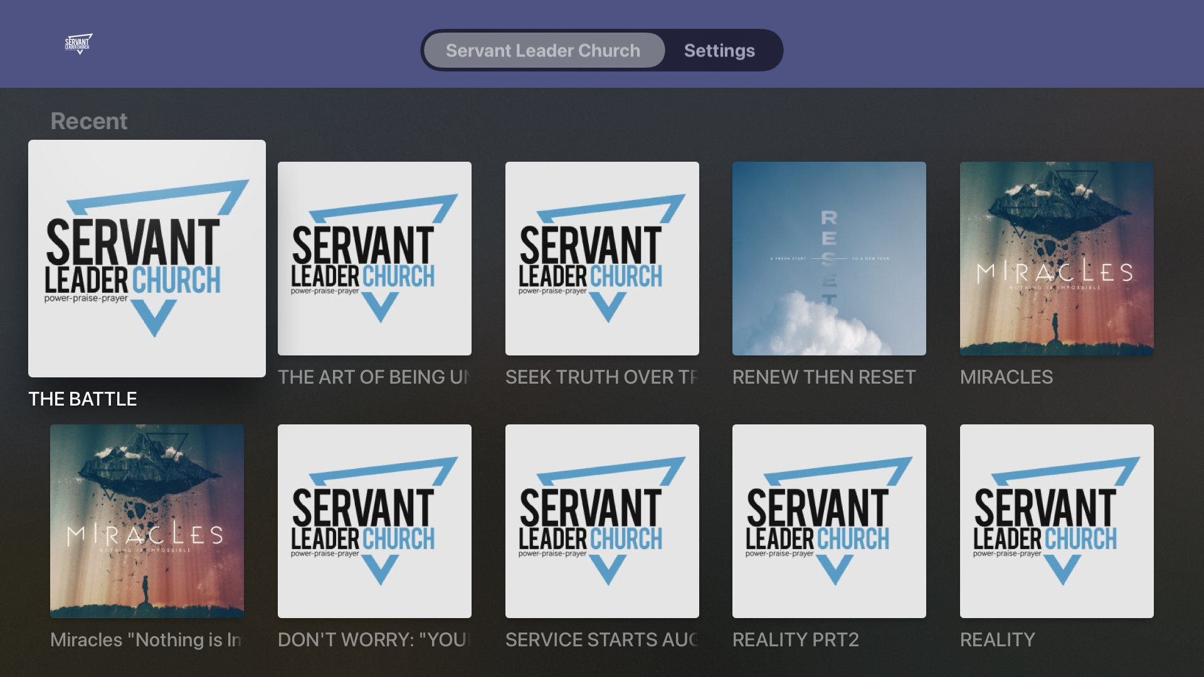This screenshot has width=1204, height=677.
Task: Click the SEEK TRUTH OVER title text
Action: coord(602,377)
